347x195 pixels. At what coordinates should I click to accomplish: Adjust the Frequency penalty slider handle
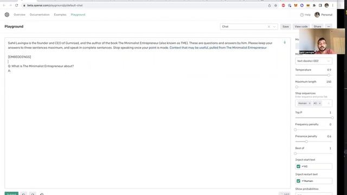coord(295,130)
